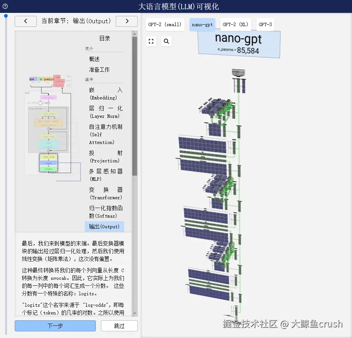Select the highlighted 输出 (Output) chapter
This screenshot has height=338, width=352.
pos(104,227)
